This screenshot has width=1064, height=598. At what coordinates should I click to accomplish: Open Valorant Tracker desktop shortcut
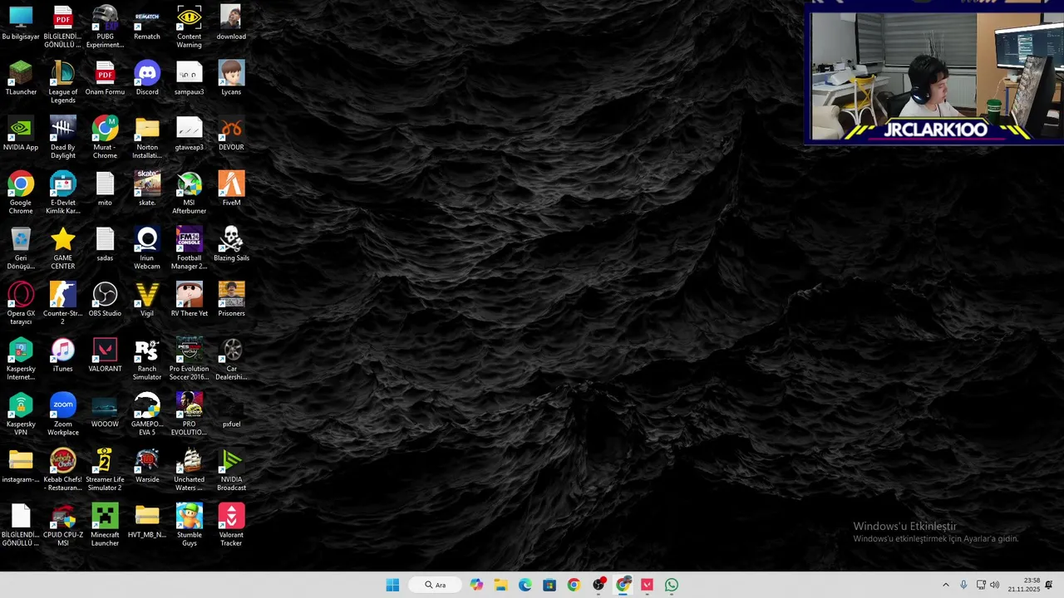tap(231, 525)
